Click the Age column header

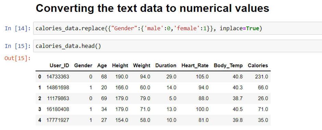click(102, 65)
